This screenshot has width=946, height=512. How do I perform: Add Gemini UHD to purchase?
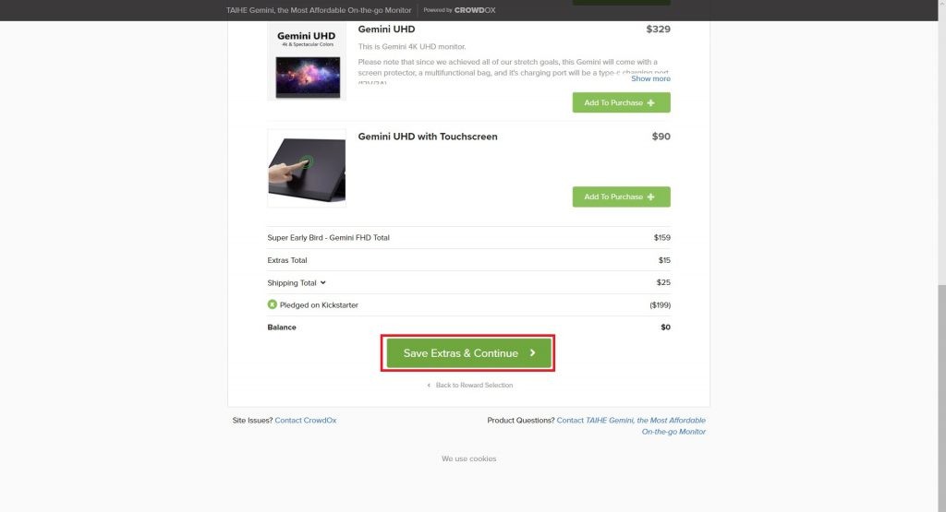coord(622,102)
